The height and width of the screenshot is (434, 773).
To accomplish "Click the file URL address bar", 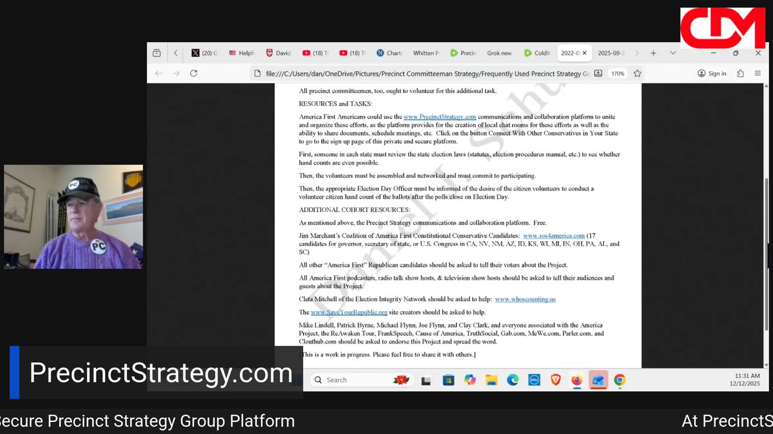I will tap(427, 74).
